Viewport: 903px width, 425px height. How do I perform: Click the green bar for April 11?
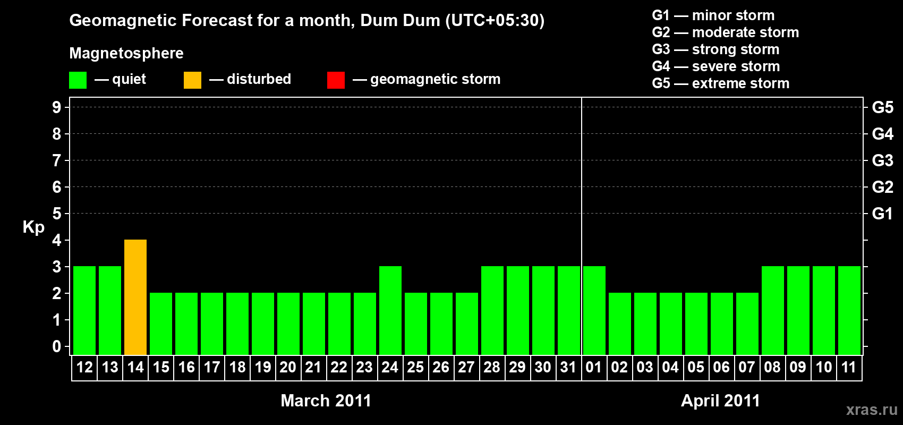pos(849,310)
